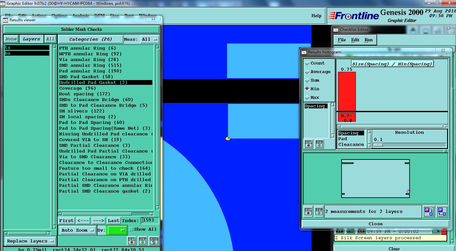The height and width of the screenshot is (251, 456).
Task: Select the ts layer
Action: coord(27,48)
